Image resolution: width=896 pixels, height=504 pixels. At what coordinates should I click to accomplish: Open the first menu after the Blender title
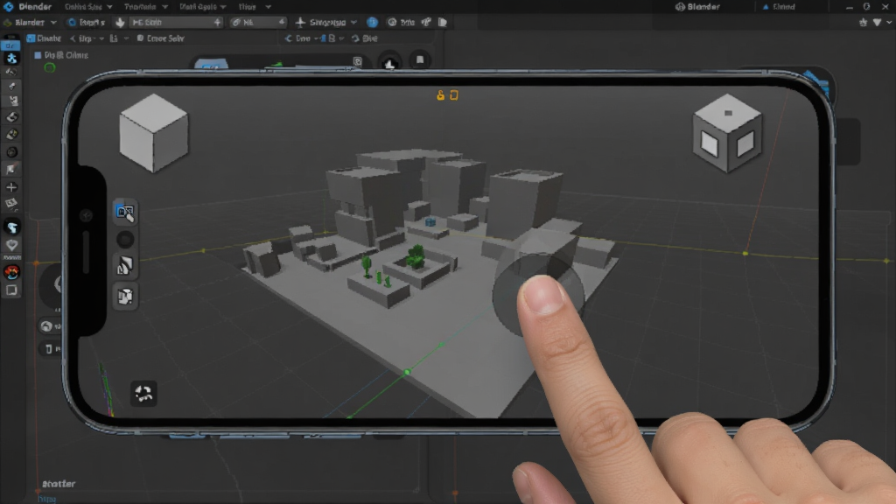tap(83, 7)
